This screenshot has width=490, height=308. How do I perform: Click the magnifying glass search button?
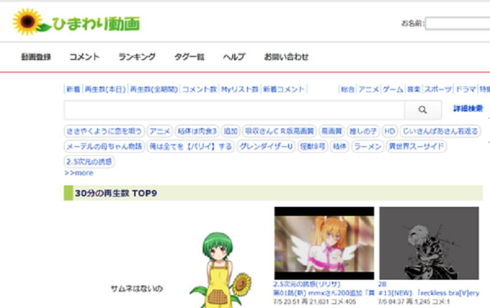click(x=423, y=110)
